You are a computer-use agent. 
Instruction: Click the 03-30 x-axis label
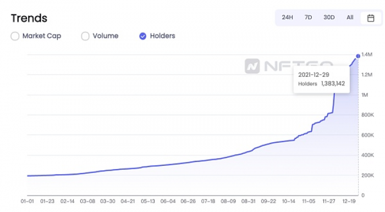click(108, 201)
